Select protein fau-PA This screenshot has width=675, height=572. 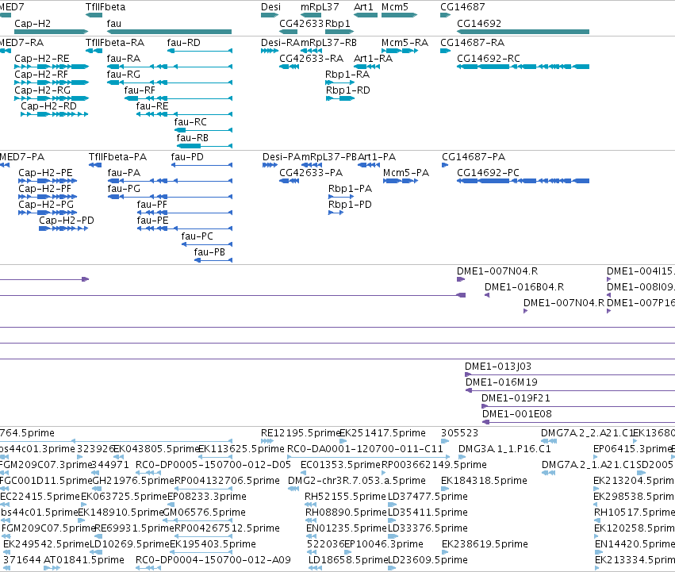point(170,181)
